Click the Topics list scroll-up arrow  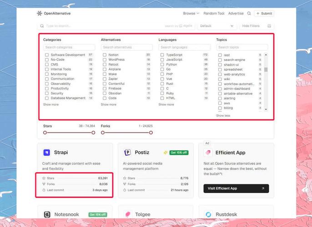click(266, 54)
